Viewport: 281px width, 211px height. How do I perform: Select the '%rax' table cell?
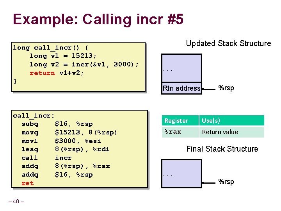(x=180, y=132)
